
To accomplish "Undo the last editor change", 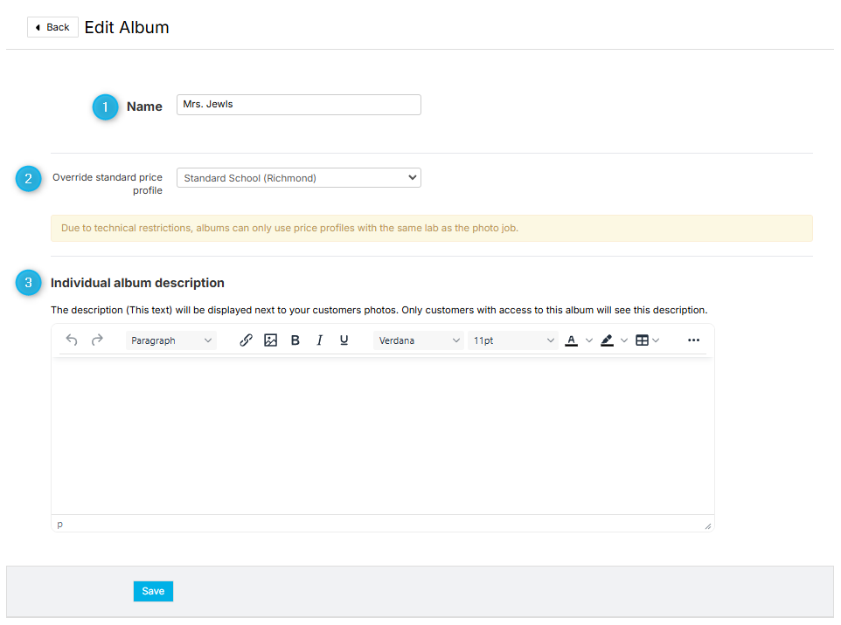I will coord(72,340).
